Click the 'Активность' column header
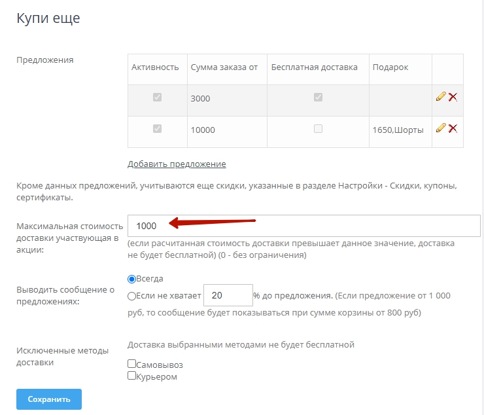Screen dimensions: 484x415 coord(155,67)
